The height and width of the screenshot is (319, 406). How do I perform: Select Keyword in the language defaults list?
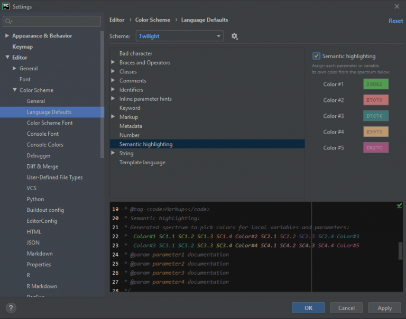pyautogui.click(x=130, y=108)
